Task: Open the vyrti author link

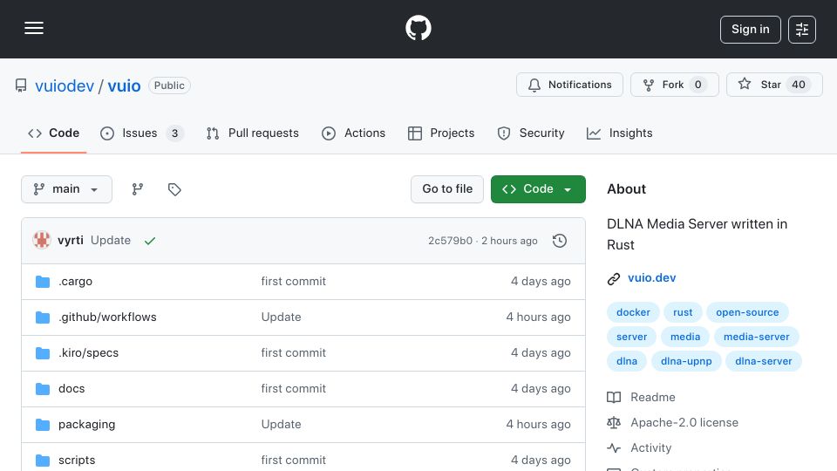Action: coord(71,241)
